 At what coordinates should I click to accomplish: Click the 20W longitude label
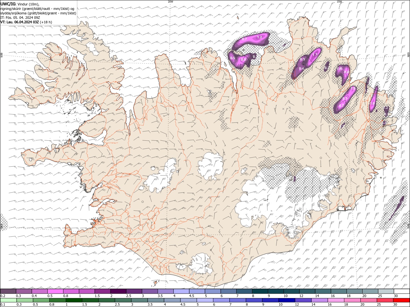(x=170, y=2)
